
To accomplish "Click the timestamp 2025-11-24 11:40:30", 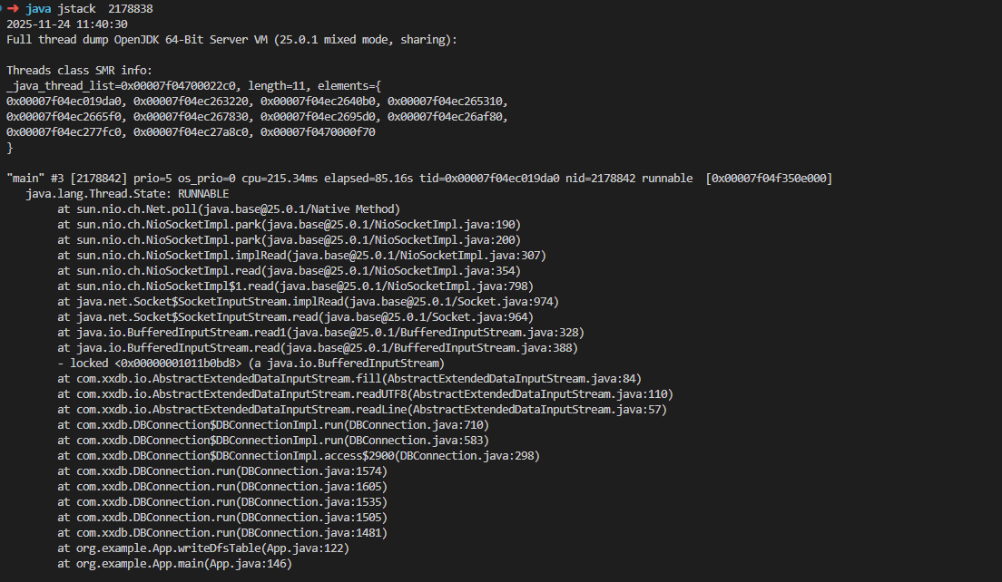I will 67,24.
